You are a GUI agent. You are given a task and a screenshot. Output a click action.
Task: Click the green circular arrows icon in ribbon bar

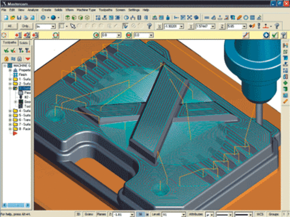point(56,35)
